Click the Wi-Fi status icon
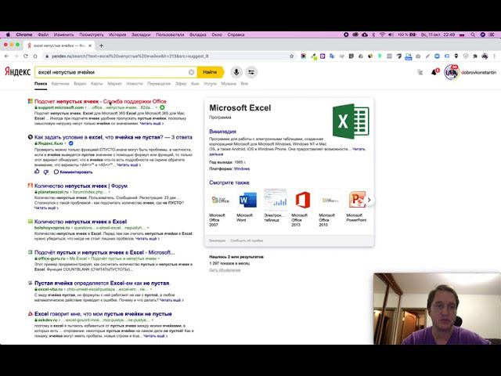 pyautogui.click(x=382, y=34)
